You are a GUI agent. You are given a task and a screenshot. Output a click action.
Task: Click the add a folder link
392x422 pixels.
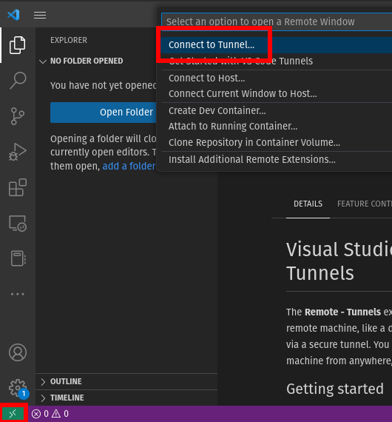(129, 167)
